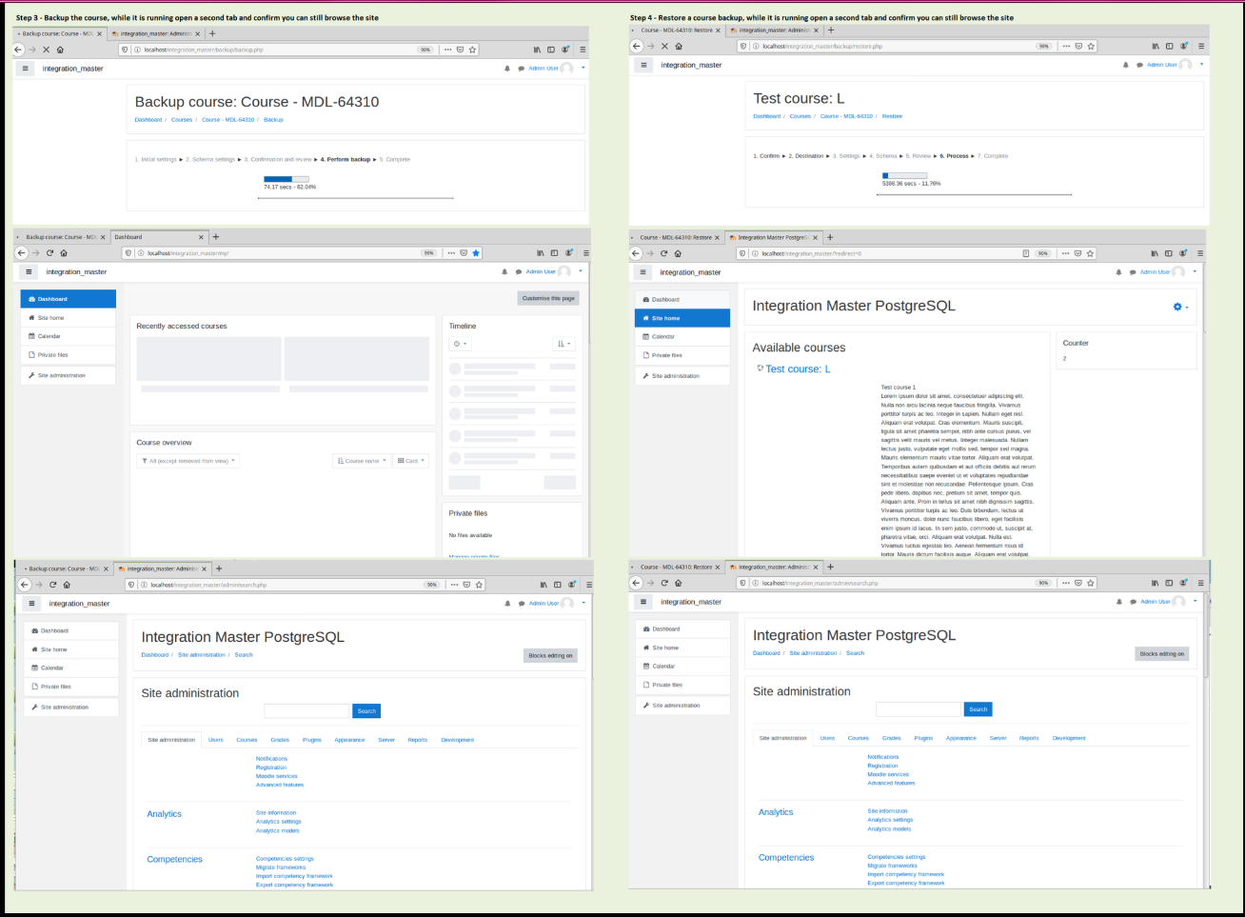Open Site administration in Step 3 Dashboard window sidebar

pos(68,375)
